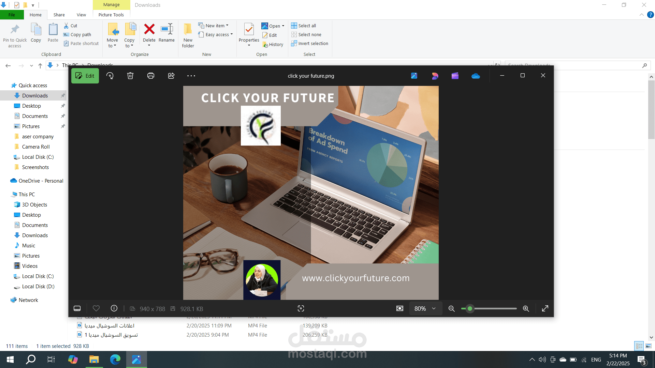
Task: Open Network in navigation pane
Action: click(28, 300)
